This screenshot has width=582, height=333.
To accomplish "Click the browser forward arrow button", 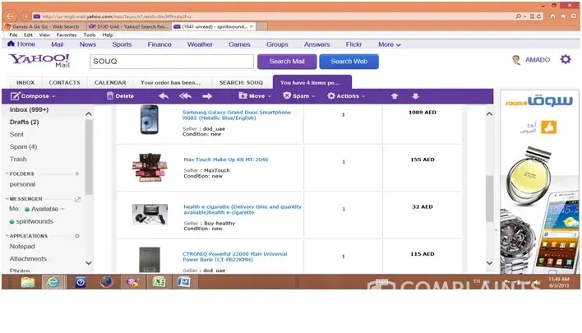I will click(25, 16).
